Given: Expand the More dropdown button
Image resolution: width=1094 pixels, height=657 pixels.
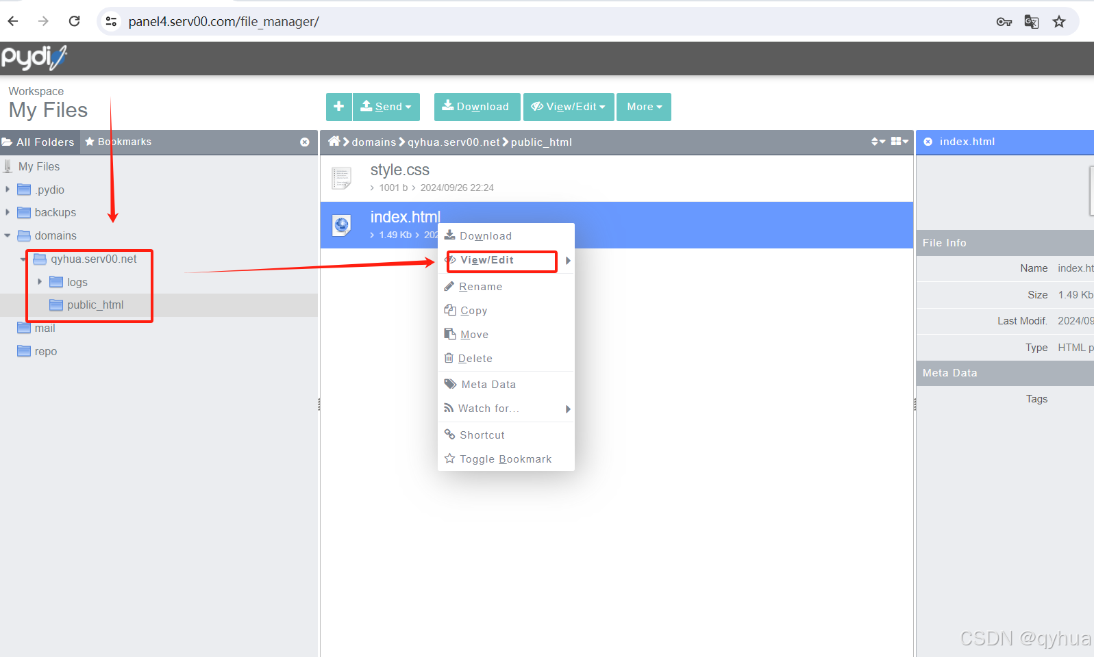Looking at the screenshot, I should 644,107.
